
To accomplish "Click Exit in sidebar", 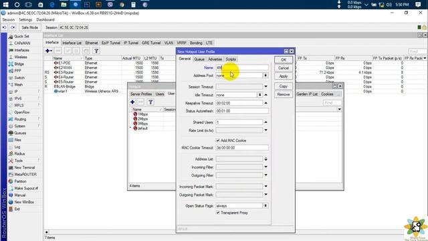I will (17, 209).
